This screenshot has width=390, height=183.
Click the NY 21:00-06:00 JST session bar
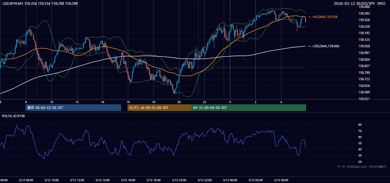[x=249, y=108]
